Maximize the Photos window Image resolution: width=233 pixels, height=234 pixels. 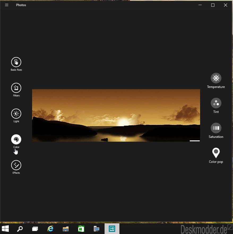(x=213, y=5)
